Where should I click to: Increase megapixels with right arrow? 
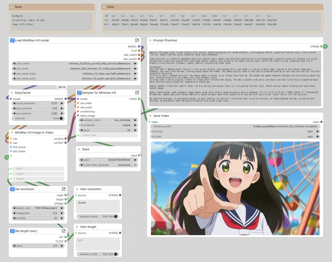pyautogui.click(x=62, y=213)
